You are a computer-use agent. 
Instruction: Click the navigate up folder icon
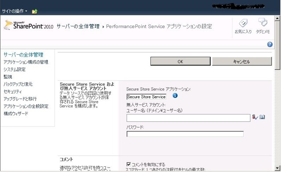34,11
